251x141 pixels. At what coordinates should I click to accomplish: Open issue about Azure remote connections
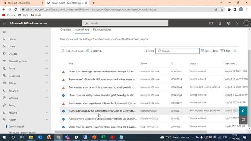coord(103,71)
